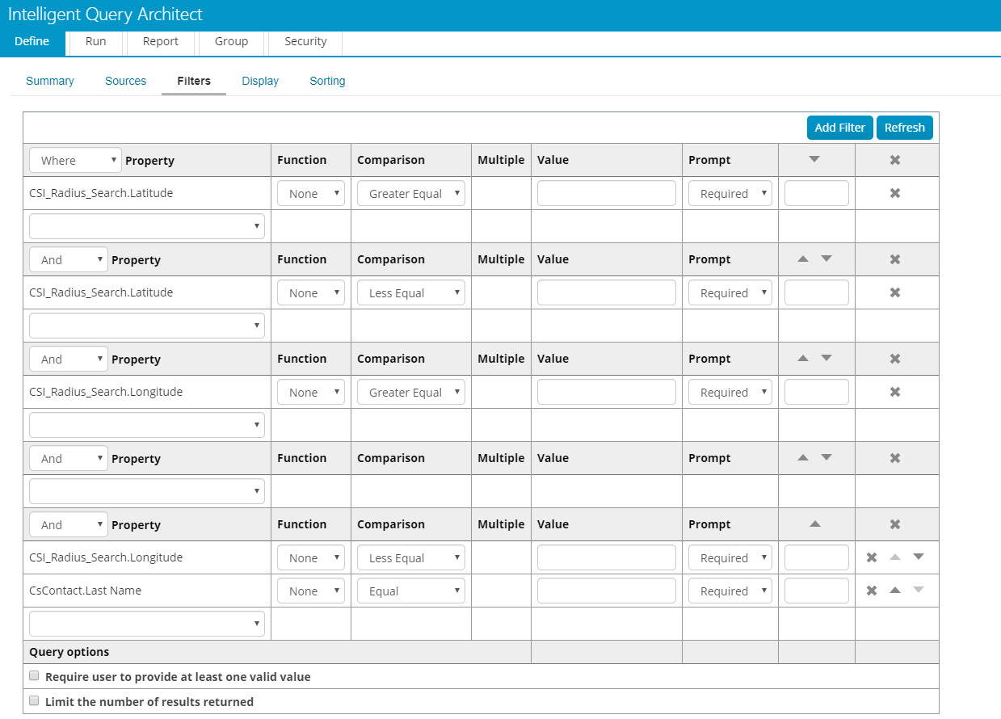Go to the Sorting tab
Screen dimensions: 1001x719
pyautogui.click(x=327, y=81)
